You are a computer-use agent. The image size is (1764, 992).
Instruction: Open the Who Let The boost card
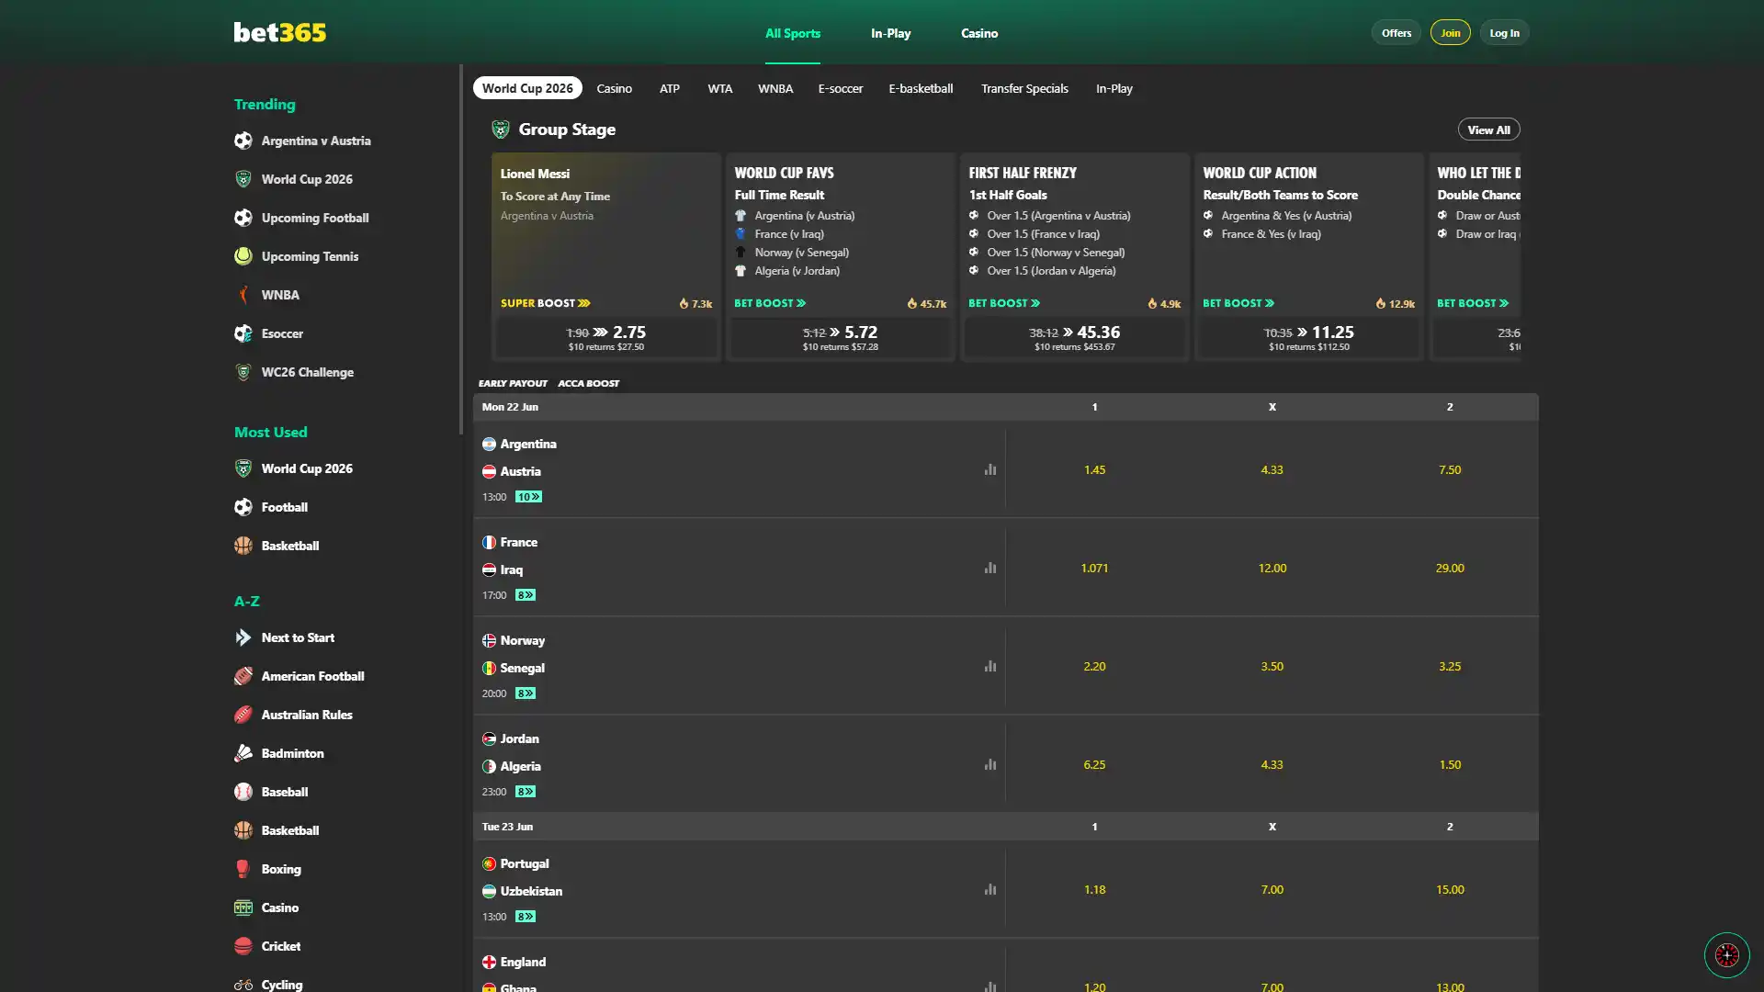pos(1477,256)
